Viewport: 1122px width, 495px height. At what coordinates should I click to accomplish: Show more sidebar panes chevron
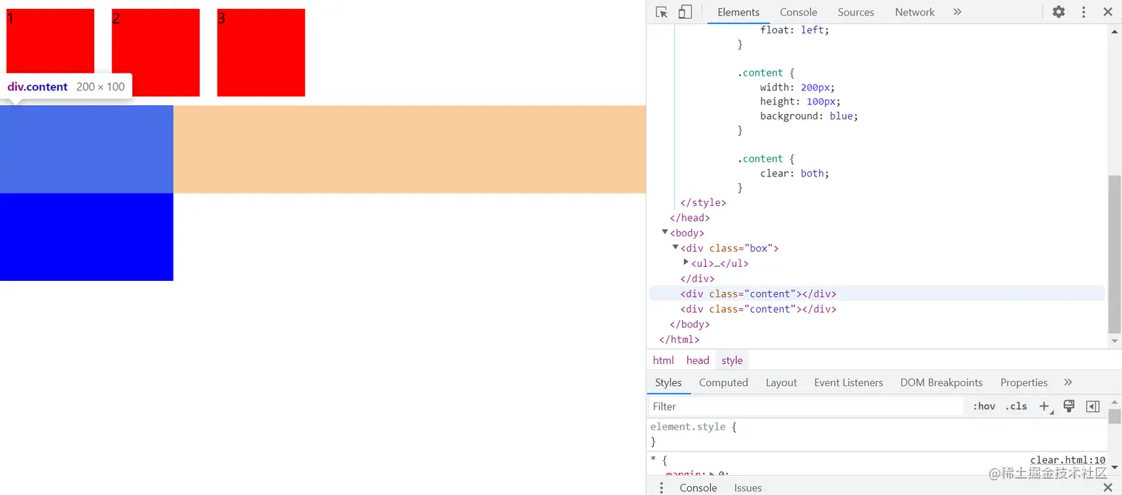(x=1068, y=382)
